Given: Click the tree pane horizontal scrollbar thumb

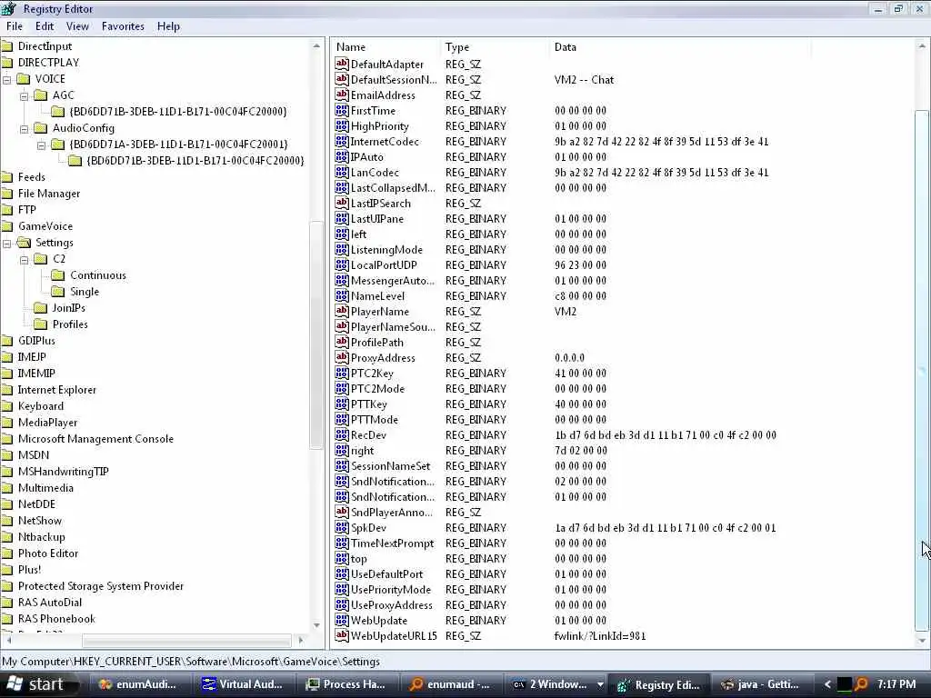Looking at the screenshot, I should [187, 641].
